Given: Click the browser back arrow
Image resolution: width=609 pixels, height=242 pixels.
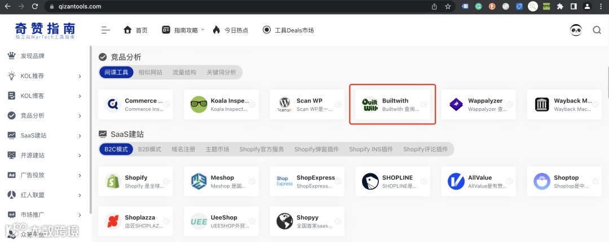Looking at the screenshot, I should [x=8, y=6].
